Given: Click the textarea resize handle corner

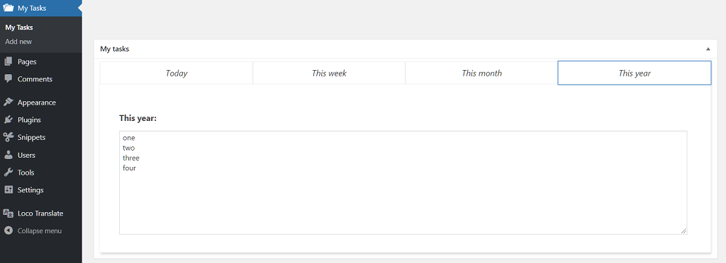Looking at the screenshot, I should 684,231.
